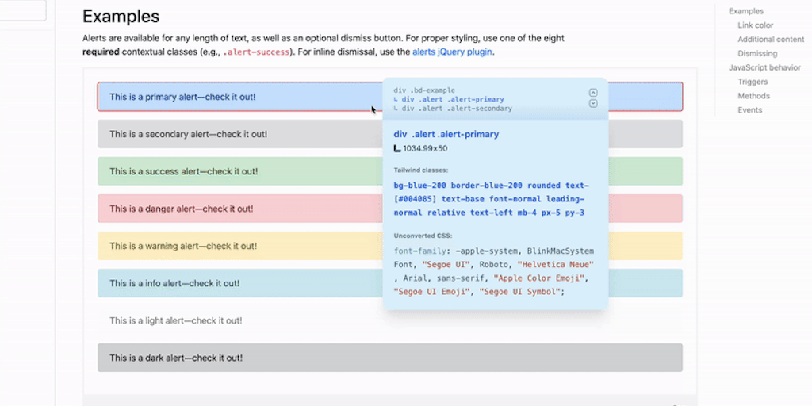Screen dimensions: 812x406
Task: Click the Examples entry in the right sidebar
Action: pos(746,11)
